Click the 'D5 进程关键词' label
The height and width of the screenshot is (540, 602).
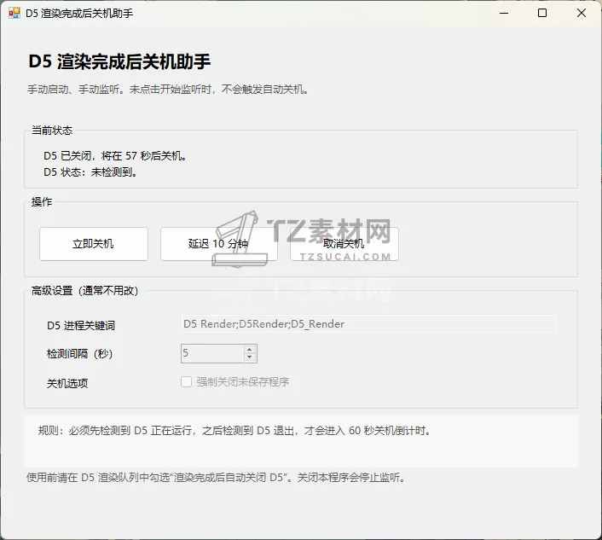(x=81, y=326)
